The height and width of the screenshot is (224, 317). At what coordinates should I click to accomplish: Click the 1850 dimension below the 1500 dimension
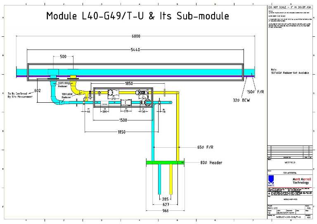tap(121, 132)
